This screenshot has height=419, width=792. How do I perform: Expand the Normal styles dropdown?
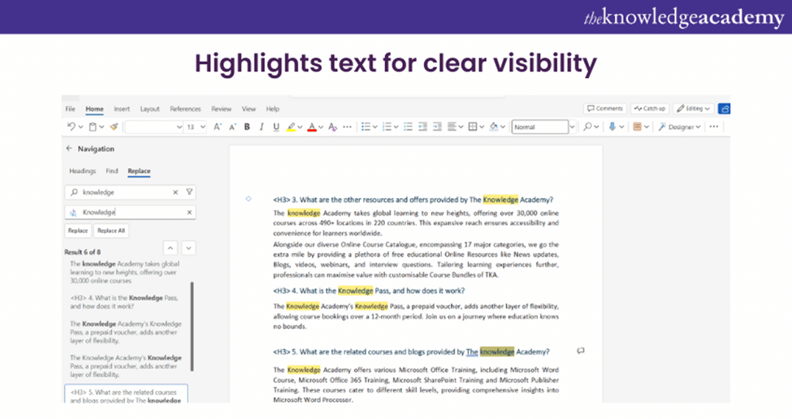tap(573, 127)
